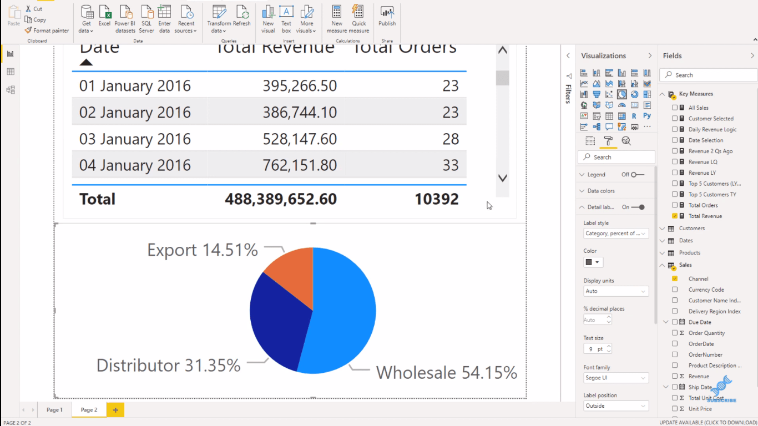Viewport: 758px width, 426px height.
Task: Check the Date Selection field checkbox
Action: 675,140
